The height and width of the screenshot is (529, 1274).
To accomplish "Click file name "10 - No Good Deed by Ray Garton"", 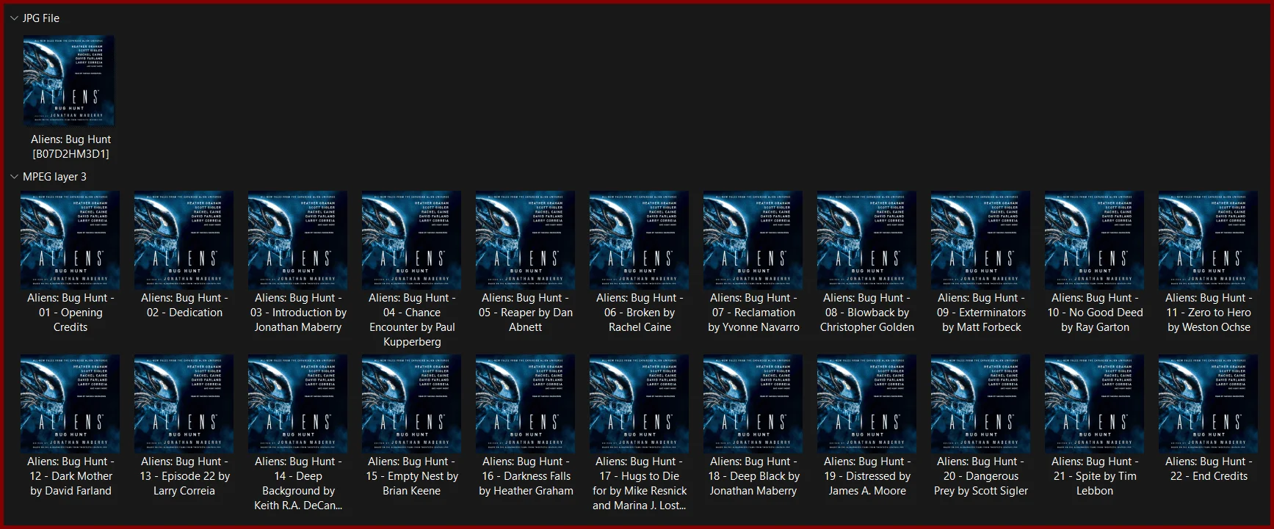I will [x=1095, y=313].
